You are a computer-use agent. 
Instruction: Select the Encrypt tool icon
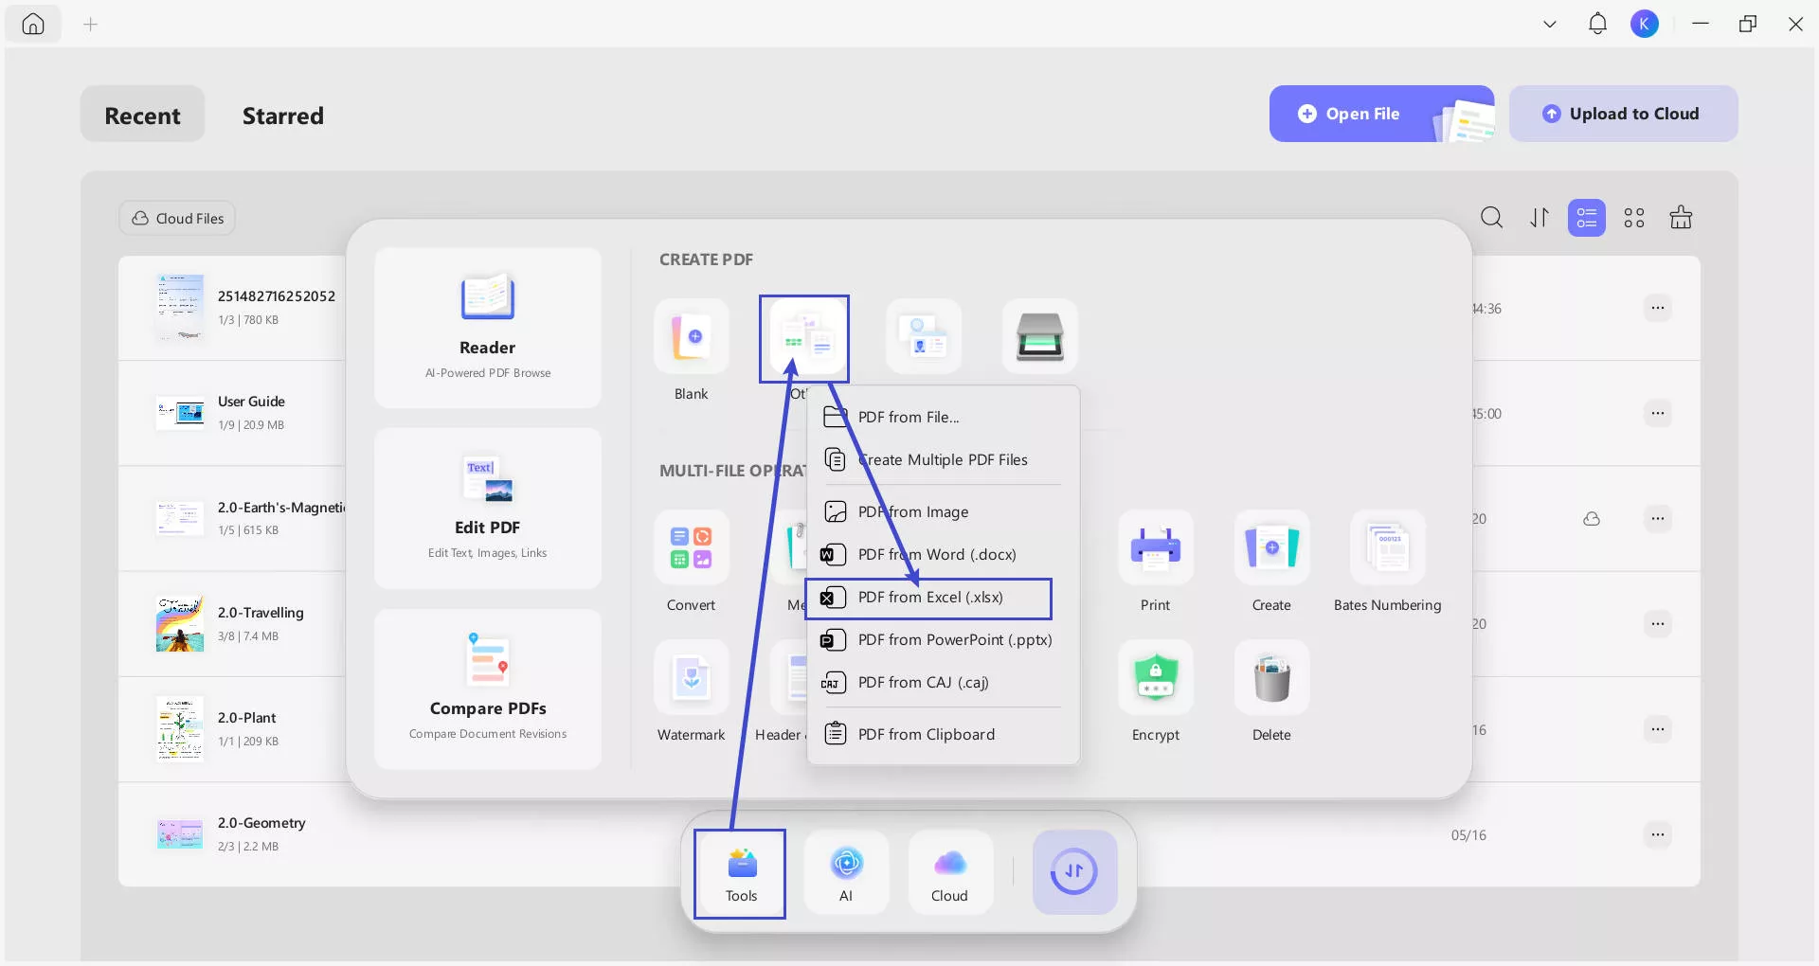(x=1155, y=679)
